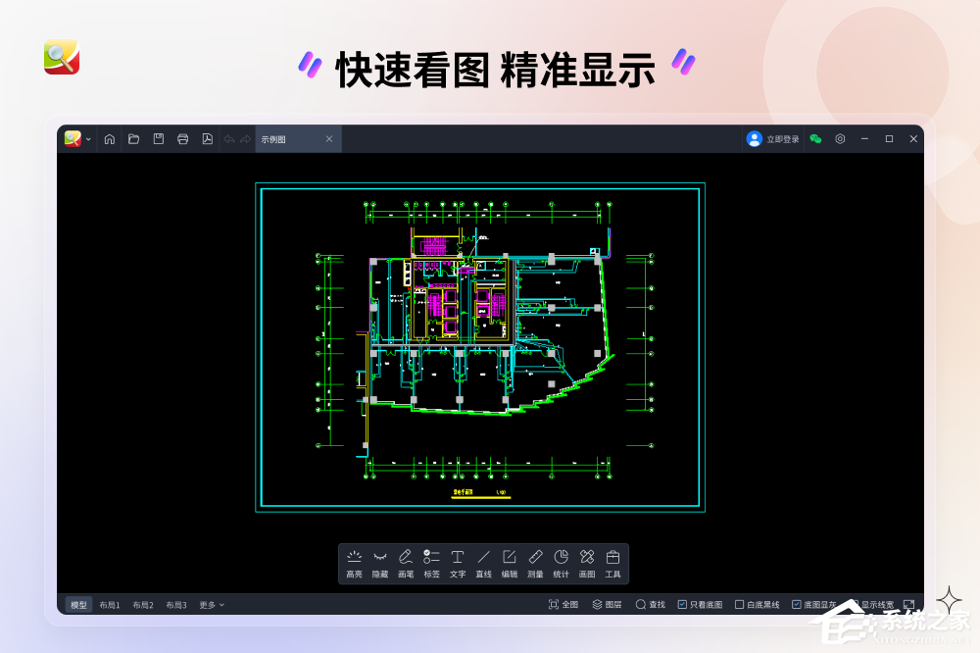The image size is (980, 653).
Task: Redo the action arrow
Action: coord(246,139)
